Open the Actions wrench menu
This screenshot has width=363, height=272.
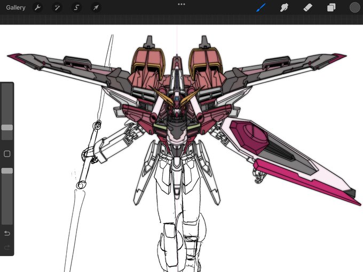pos(37,7)
